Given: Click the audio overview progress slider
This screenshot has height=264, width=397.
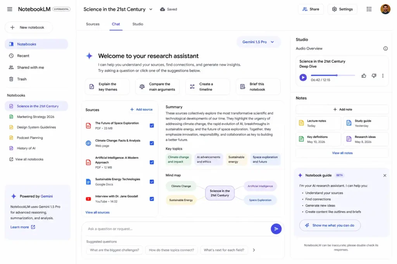Looking at the screenshot, I should pos(333,75).
